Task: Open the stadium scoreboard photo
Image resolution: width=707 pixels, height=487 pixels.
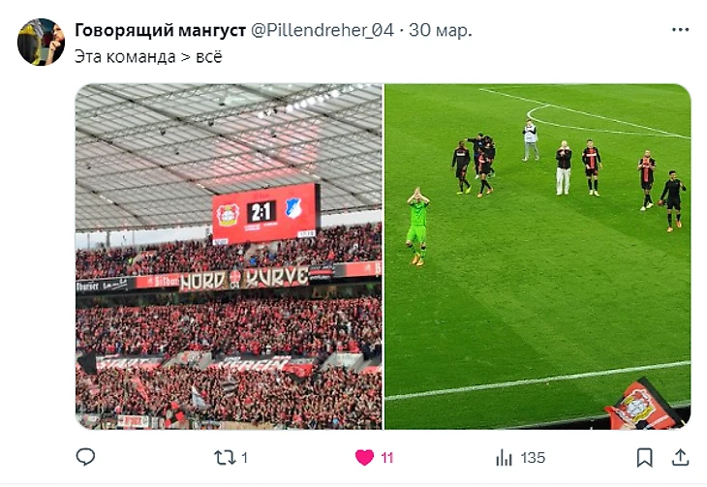Action: (229, 257)
